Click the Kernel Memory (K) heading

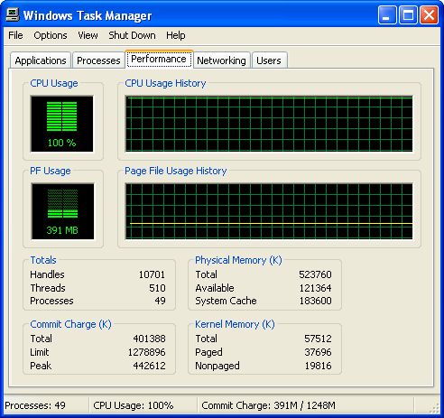(x=235, y=324)
